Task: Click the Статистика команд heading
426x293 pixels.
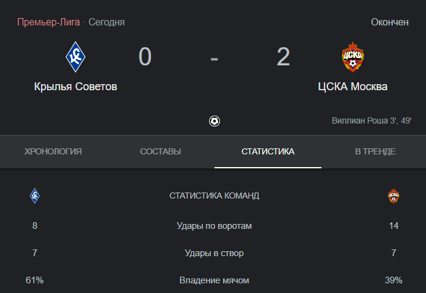Action: pos(214,196)
